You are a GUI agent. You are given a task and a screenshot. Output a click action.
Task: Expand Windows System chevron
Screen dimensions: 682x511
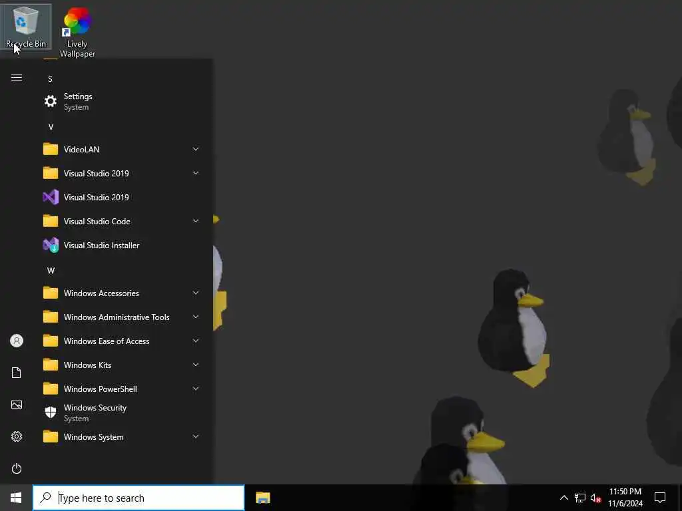(x=196, y=436)
